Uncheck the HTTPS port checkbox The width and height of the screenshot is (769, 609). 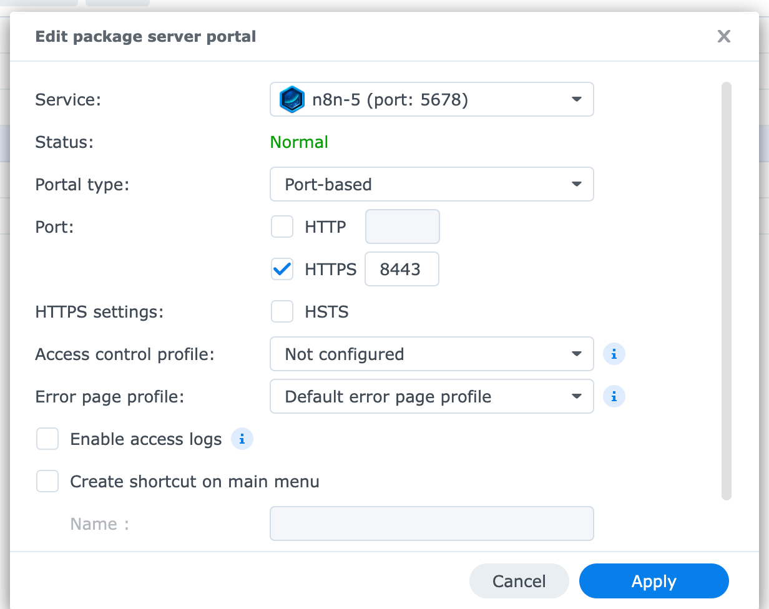point(282,270)
